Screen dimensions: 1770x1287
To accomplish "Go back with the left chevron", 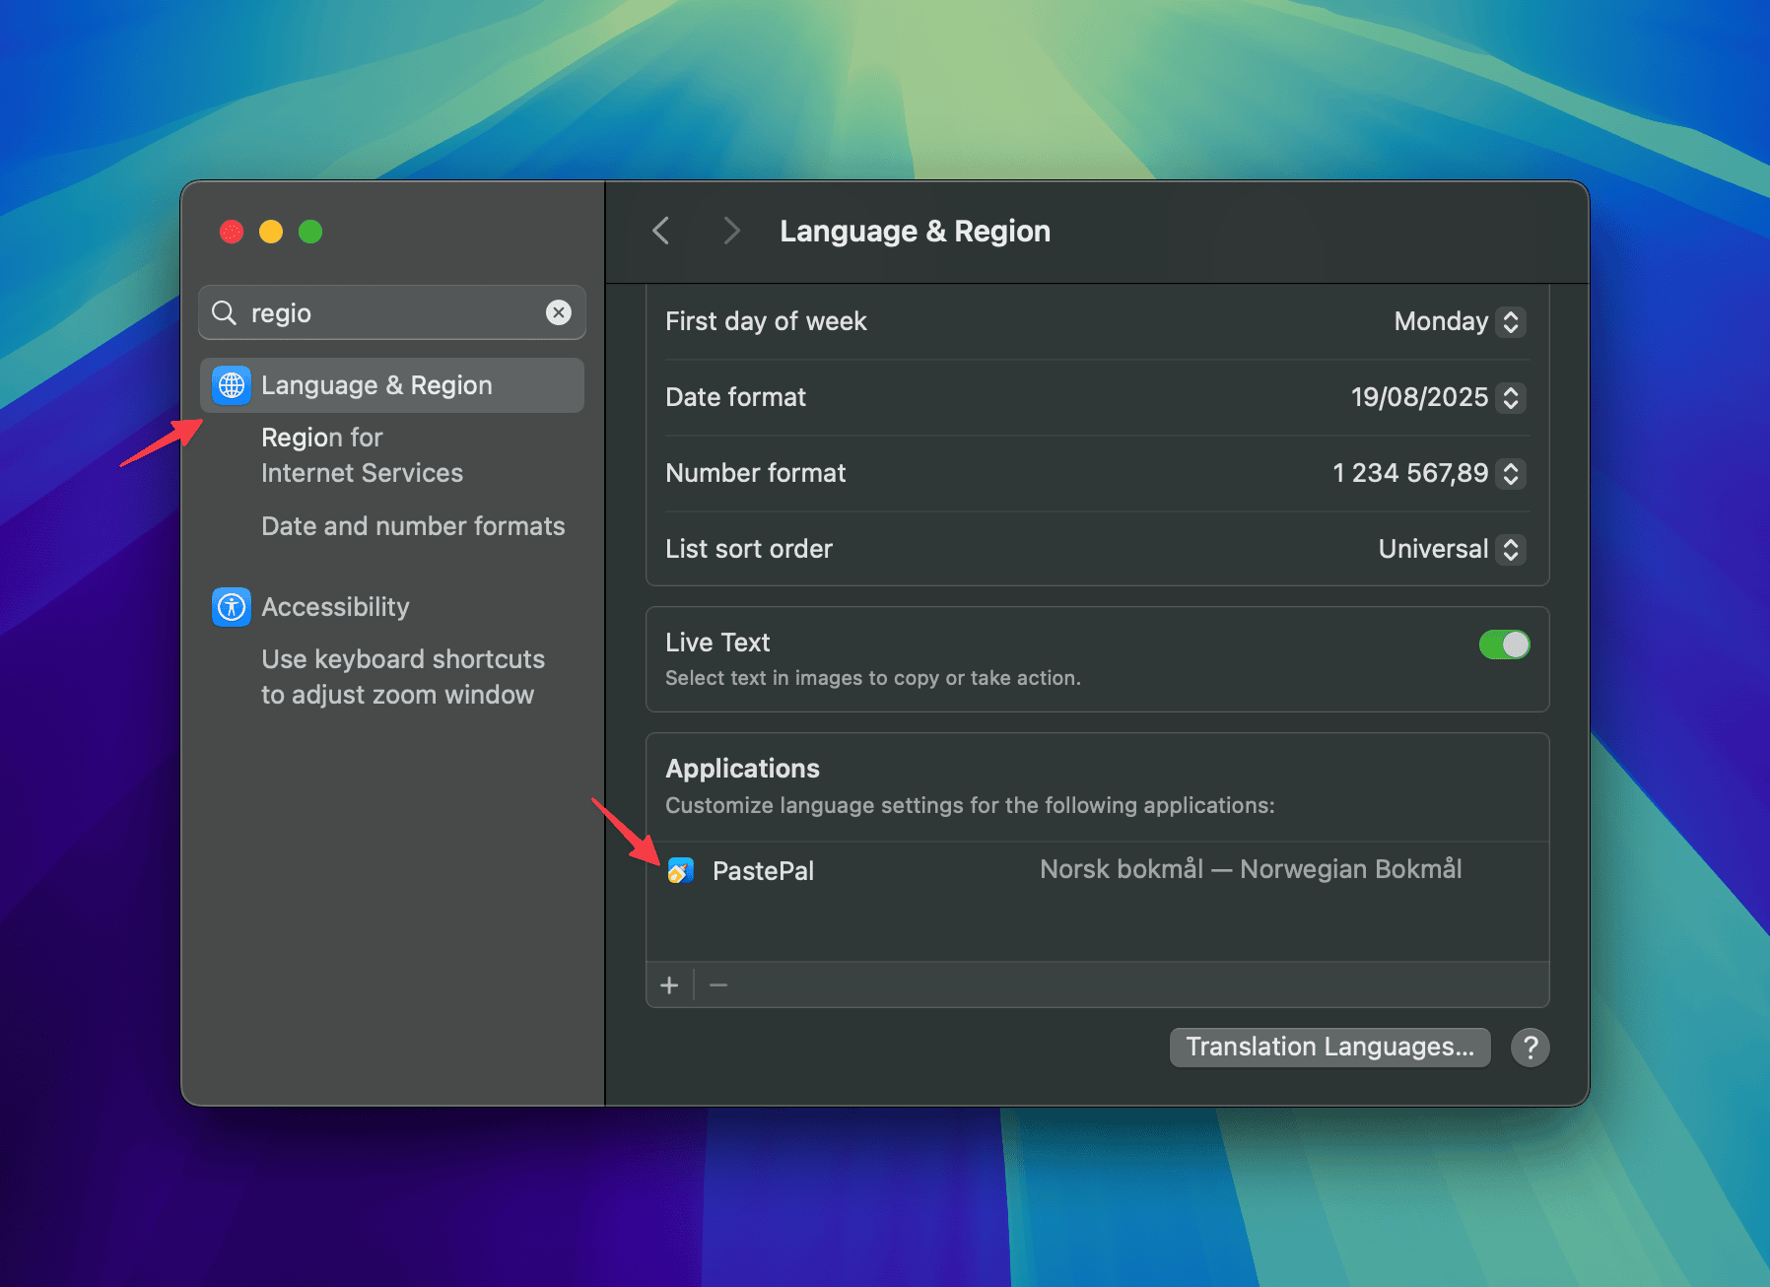I will pos(661,231).
